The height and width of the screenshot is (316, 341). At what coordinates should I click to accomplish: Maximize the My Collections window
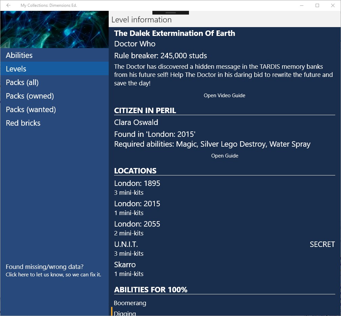pos(317,5)
